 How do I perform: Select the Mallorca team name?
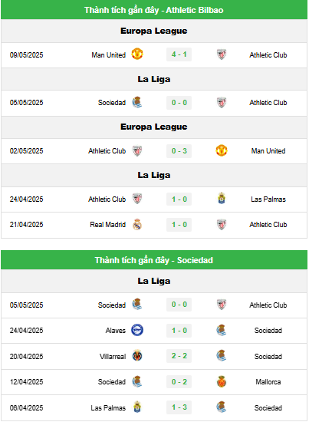click(x=268, y=382)
